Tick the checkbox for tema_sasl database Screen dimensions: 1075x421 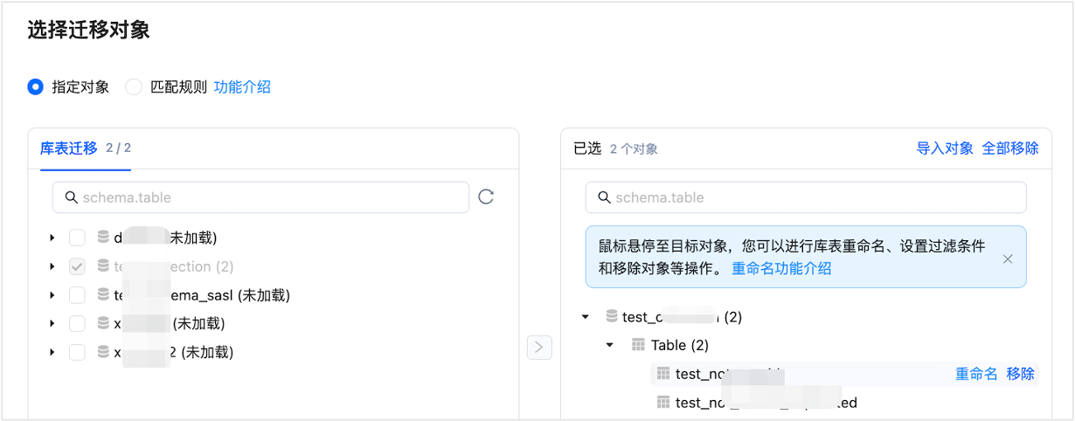pyautogui.click(x=77, y=295)
